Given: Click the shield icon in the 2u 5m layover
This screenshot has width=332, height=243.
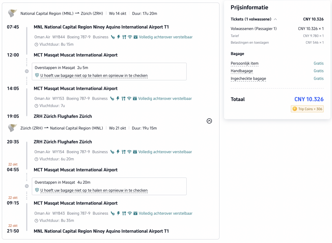Looking at the screenshot, I should click(x=37, y=75).
